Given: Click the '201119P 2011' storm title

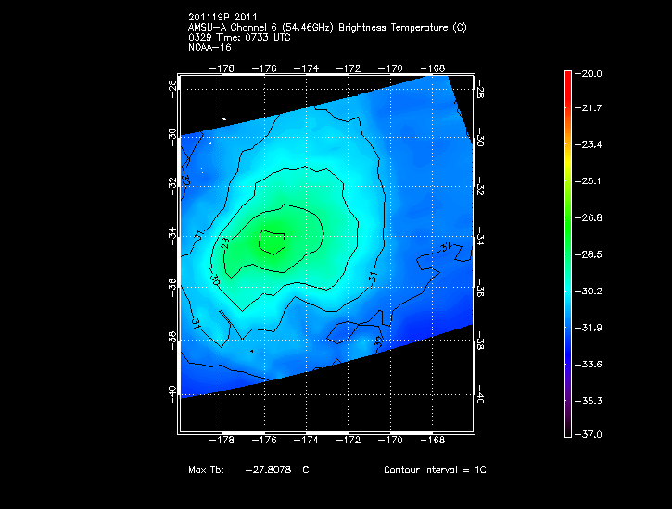Looking at the screenshot, I should (x=222, y=18).
